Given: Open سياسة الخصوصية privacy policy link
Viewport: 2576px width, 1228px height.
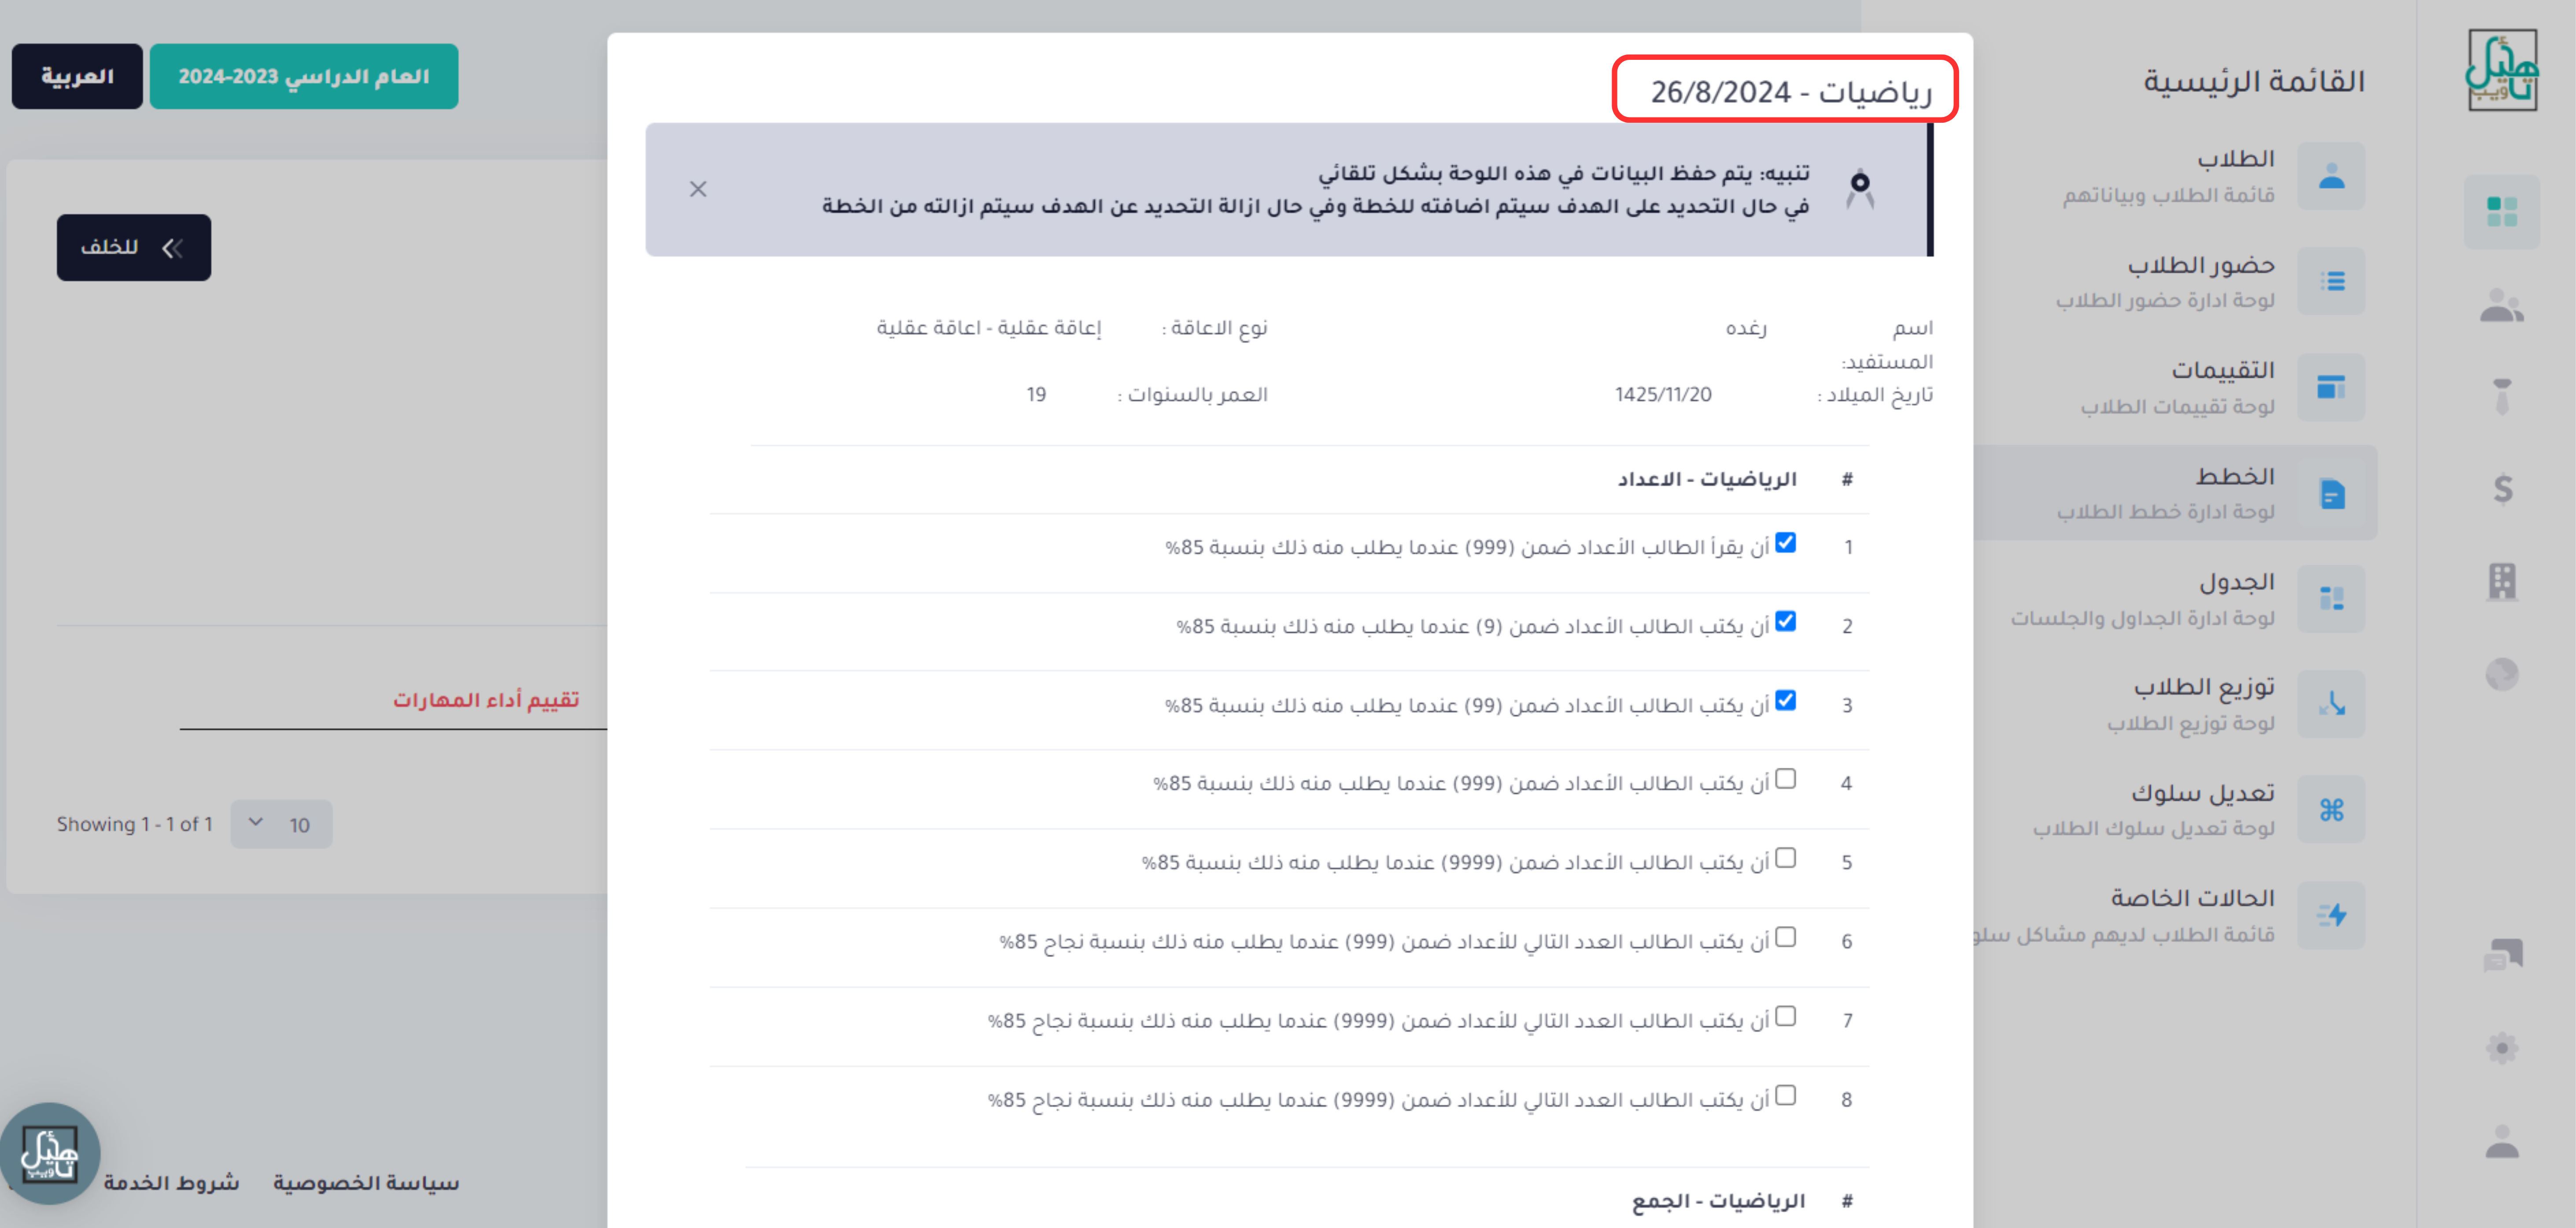Looking at the screenshot, I should point(366,1183).
